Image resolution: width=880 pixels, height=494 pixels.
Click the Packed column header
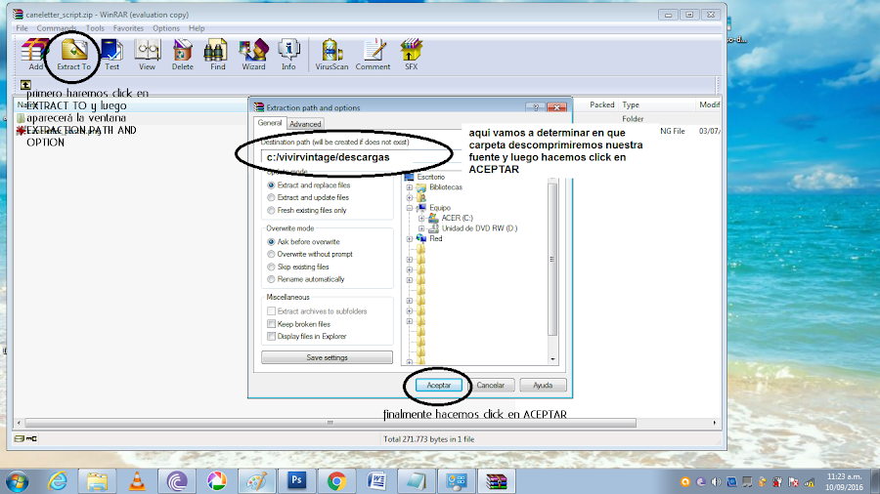[x=601, y=105]
